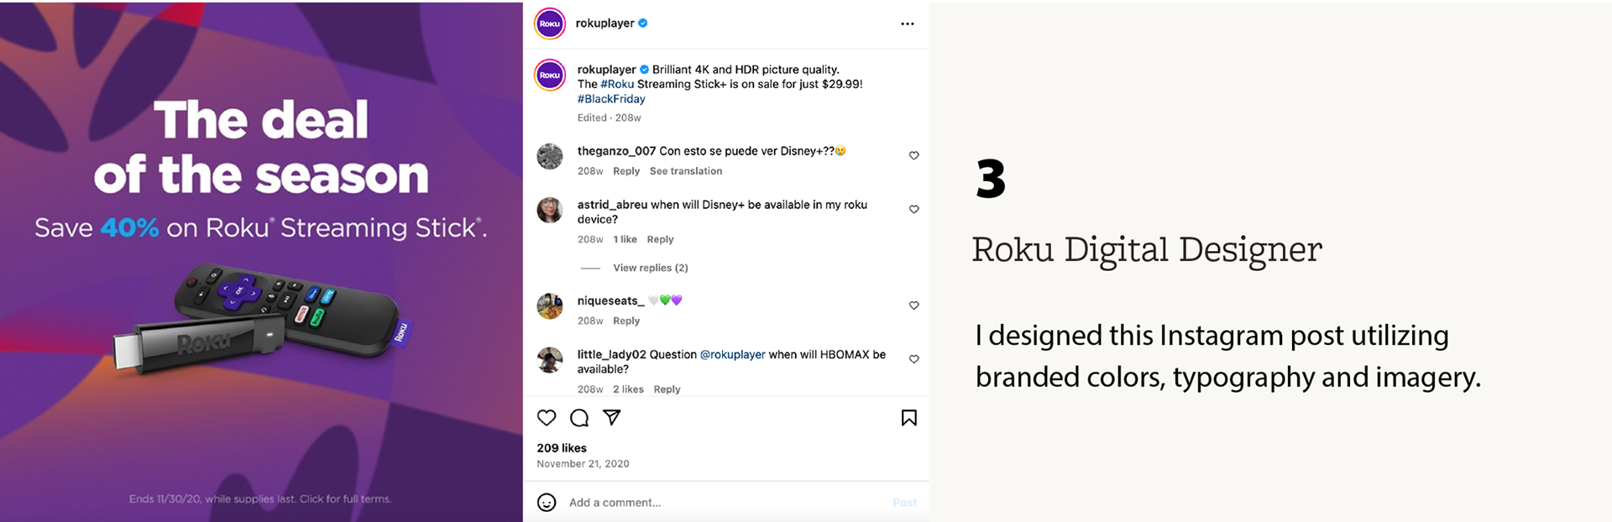1612x522 pixels.
Task: Open the emoji picker smiley icon
Action: point(547,502)
